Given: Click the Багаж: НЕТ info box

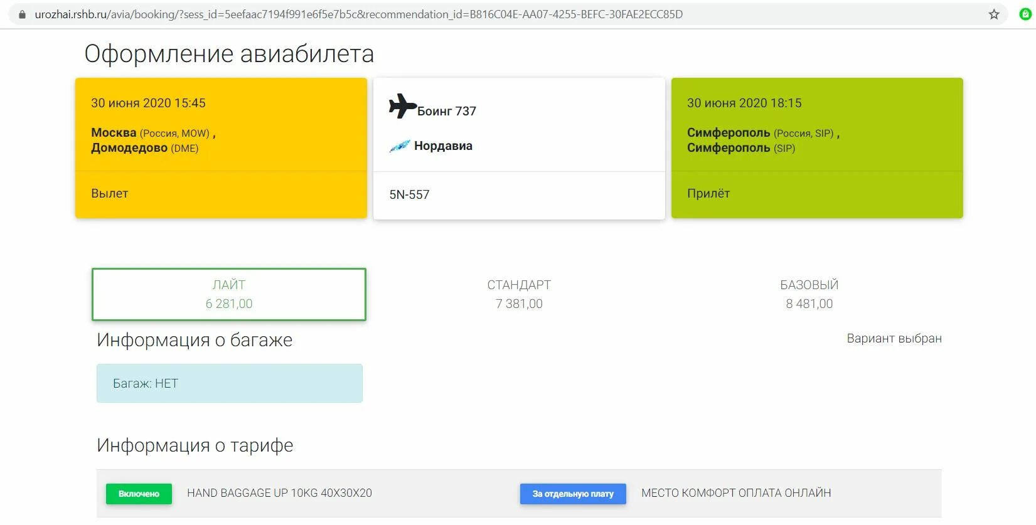Looking at the screenshot, I should point(230,383).
